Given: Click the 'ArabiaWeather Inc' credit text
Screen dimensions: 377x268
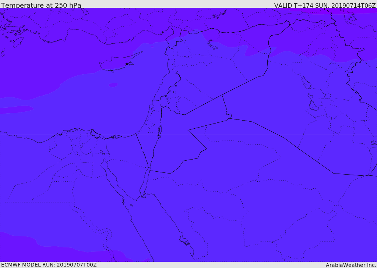Looking at the screenshot, I should tap(351, 265).
